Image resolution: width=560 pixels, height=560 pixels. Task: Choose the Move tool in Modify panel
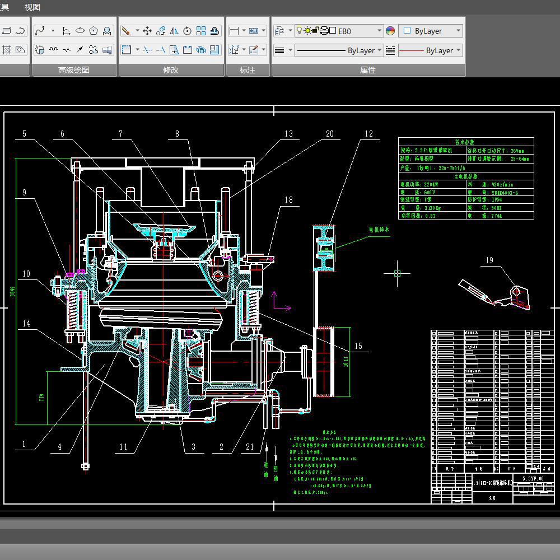(x=147, y=31)
